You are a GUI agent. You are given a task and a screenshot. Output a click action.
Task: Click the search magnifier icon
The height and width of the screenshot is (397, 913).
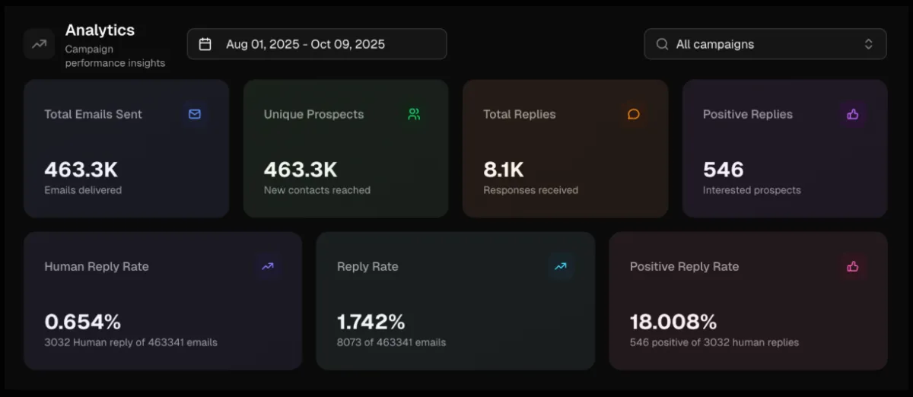662,44
